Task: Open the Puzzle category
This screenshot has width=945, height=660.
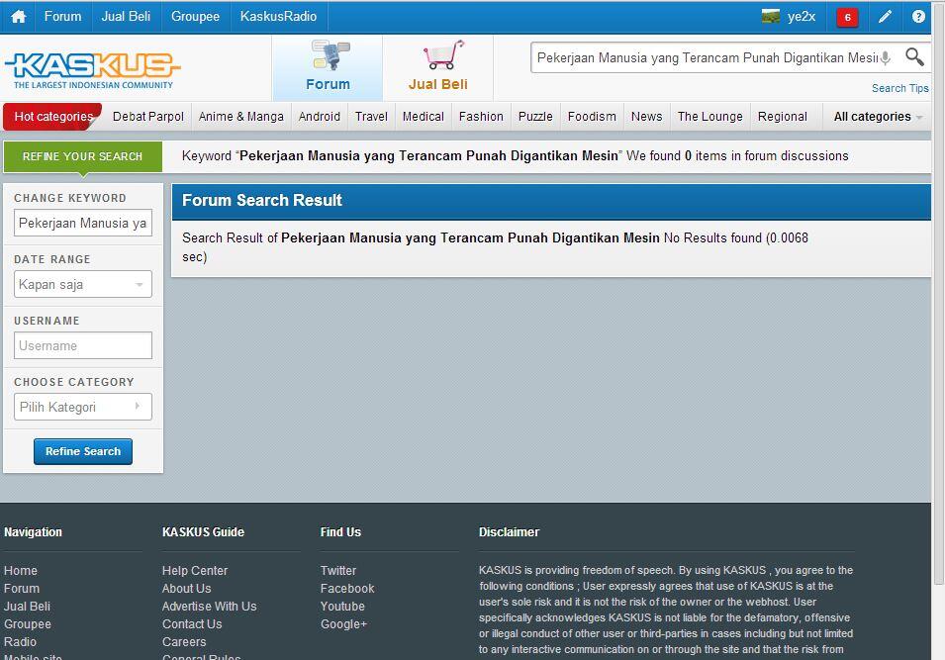Action: pyautogui.click(x=535, y=117)
